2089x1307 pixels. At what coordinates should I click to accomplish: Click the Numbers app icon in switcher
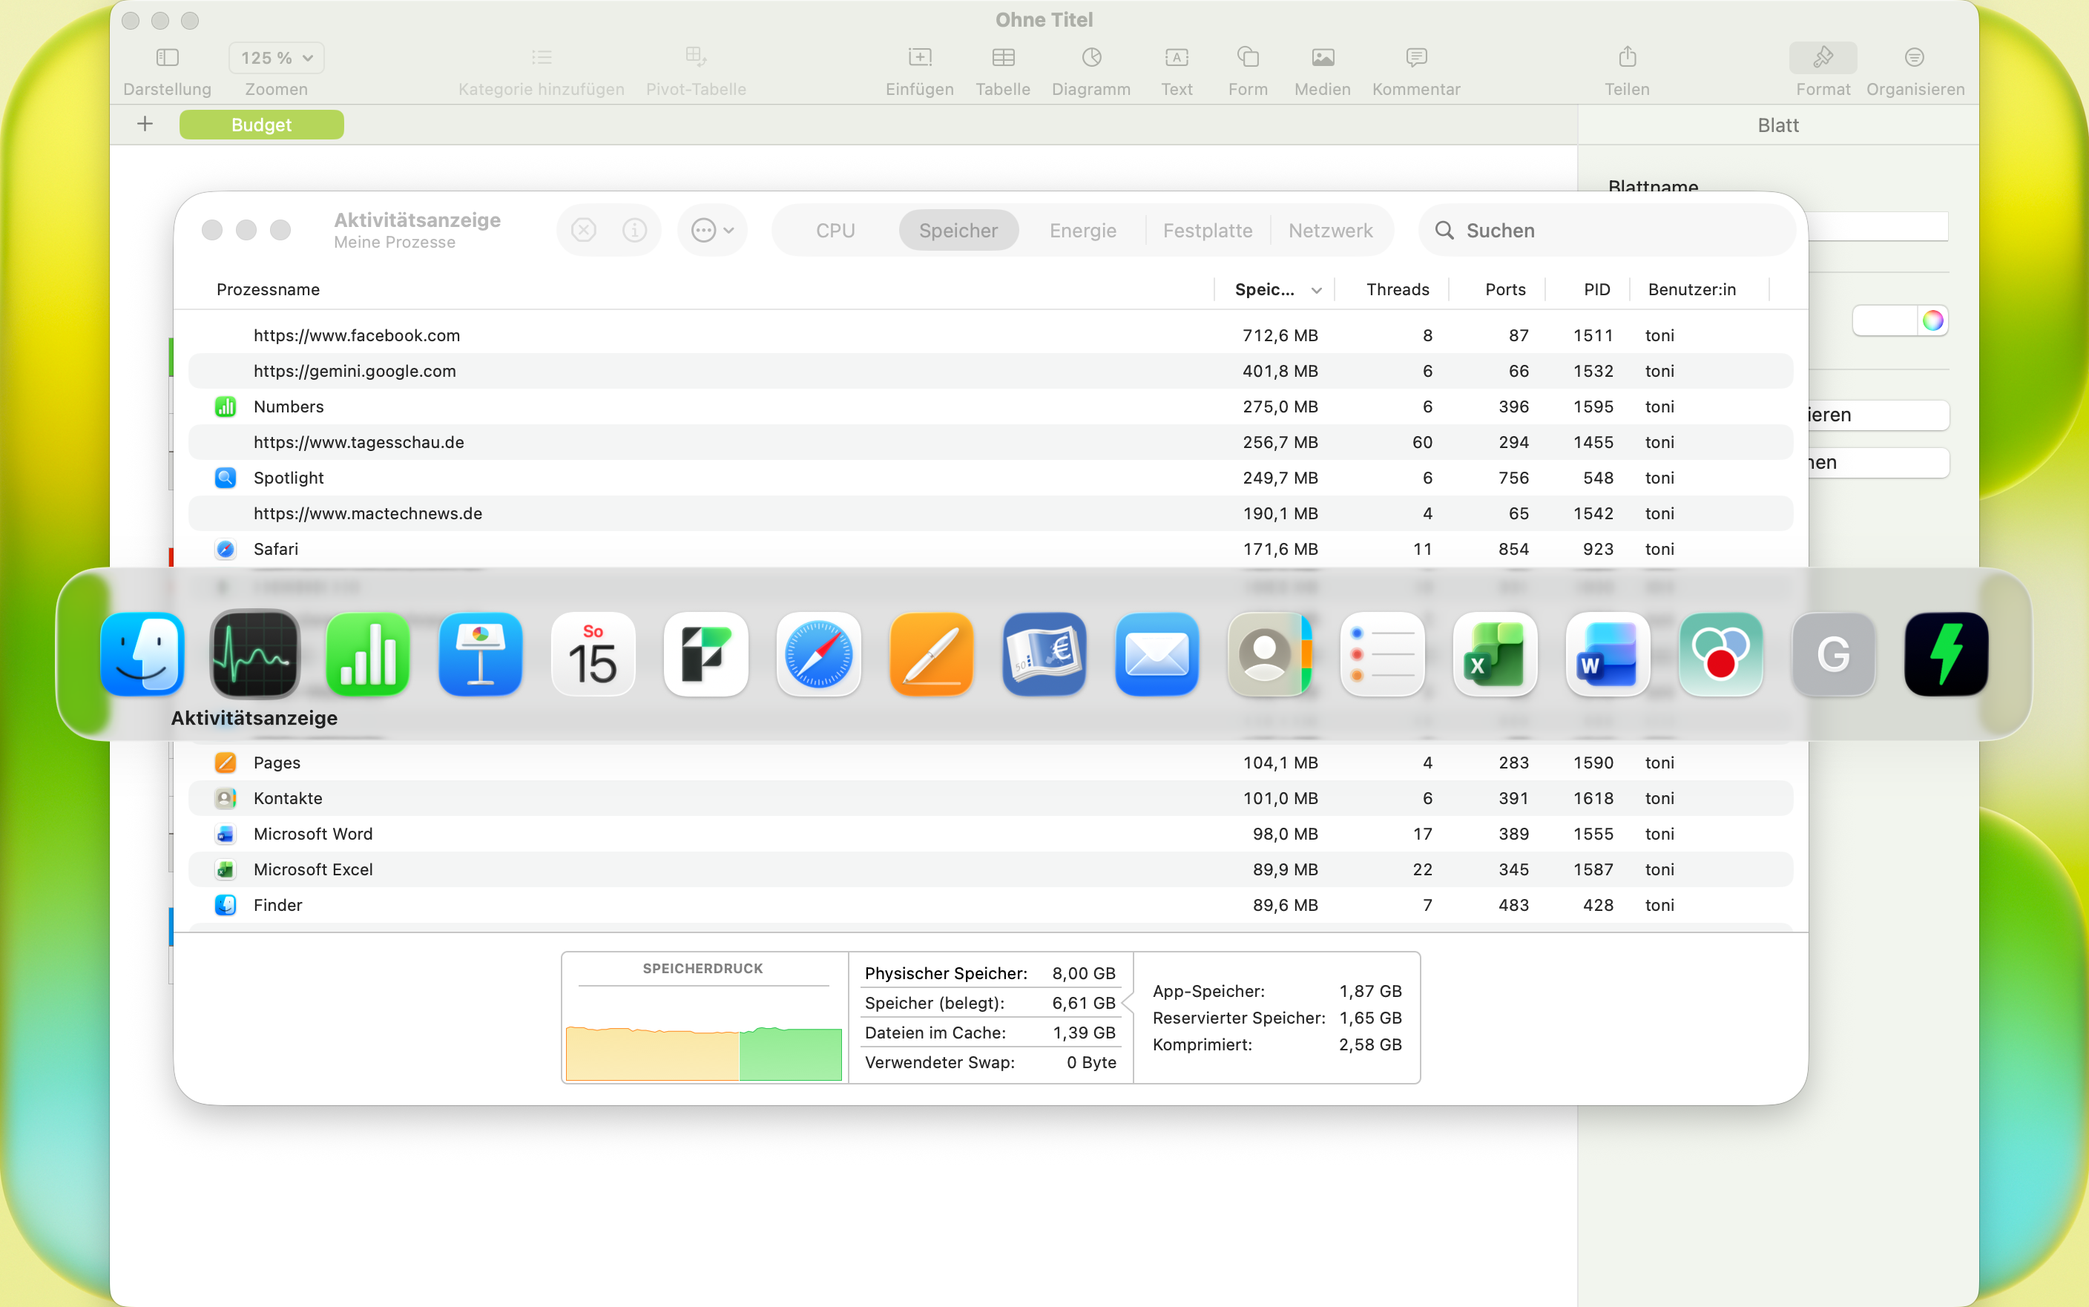tap(367, 655)
